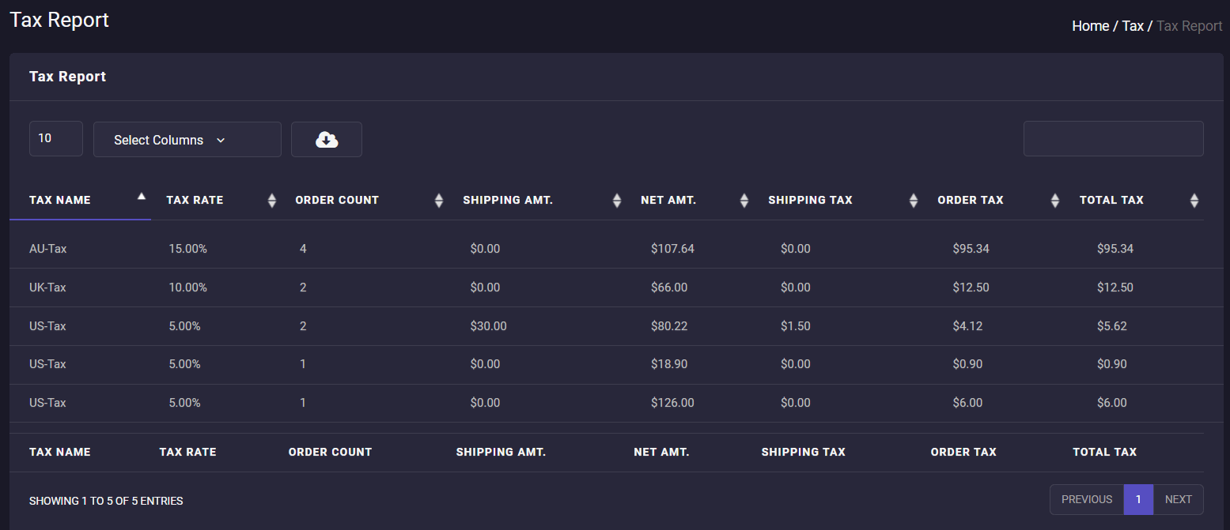Sort by Tax Name column arrow
The image size is (1230, 530).
point(142,197)
